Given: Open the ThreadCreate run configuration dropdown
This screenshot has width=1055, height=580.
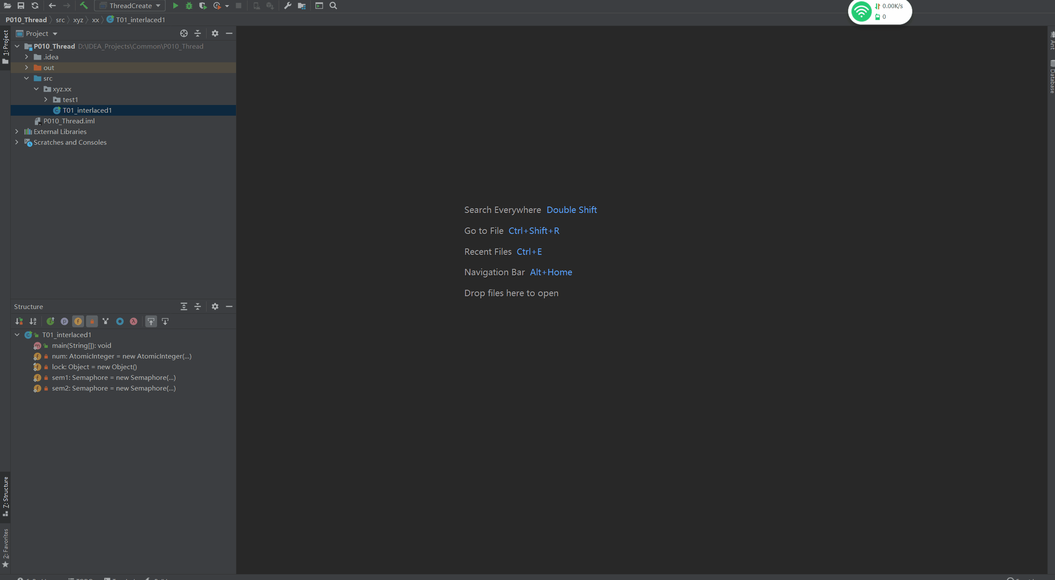Looking at the screenshot, I should [x=157, y=6].
